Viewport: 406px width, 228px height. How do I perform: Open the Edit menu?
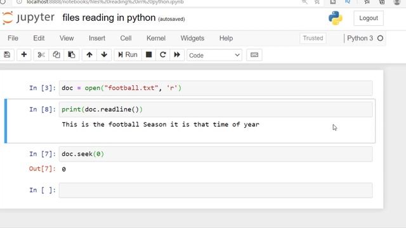coord(39,38)
